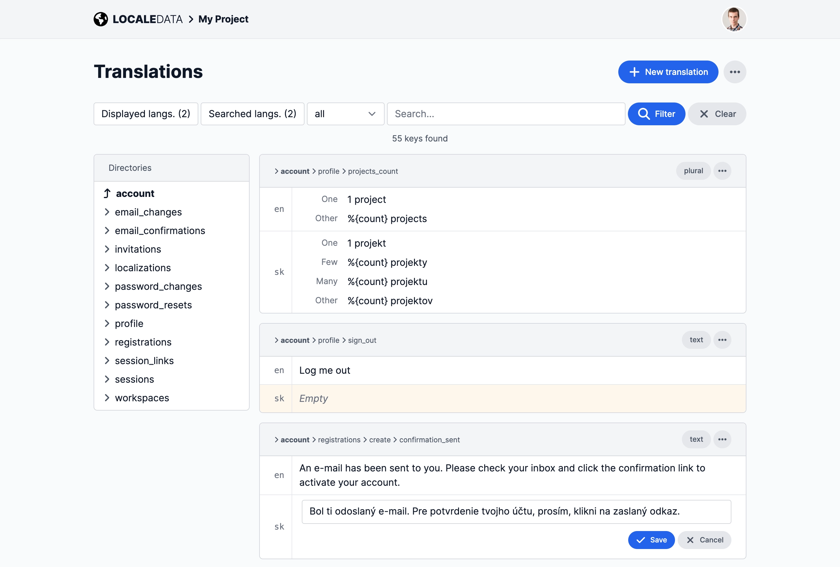Click the three-dot menu next to sign_out
Image resolution: width=840 pixels, height=567 pixels.
point(722,340)
